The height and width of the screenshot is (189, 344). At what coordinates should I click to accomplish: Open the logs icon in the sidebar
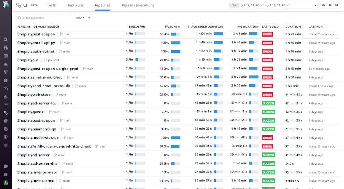click(6, 105)
